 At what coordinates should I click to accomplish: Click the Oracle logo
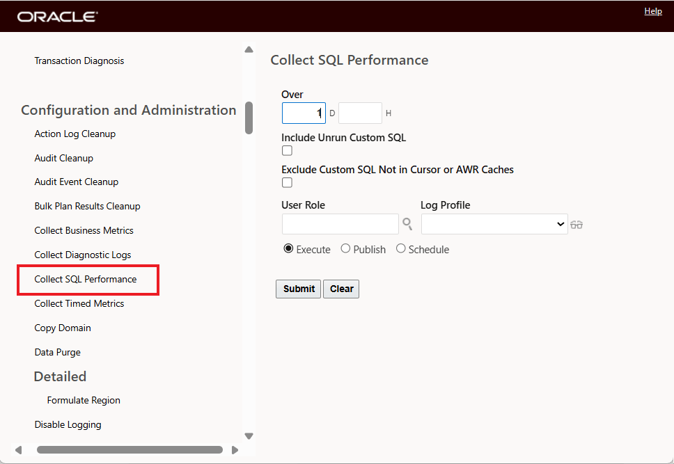(56, 16)
